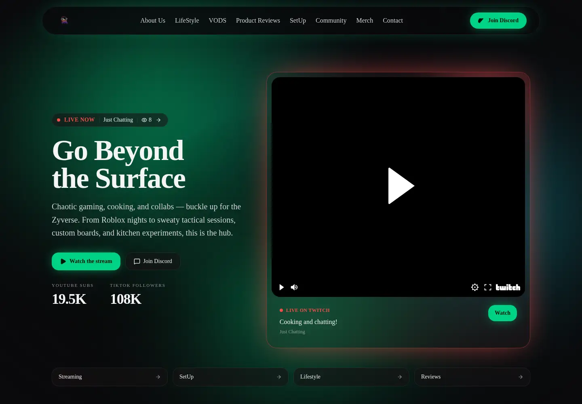Screen dimensions: 582x404
Task: Click the Twitch logo in the player
Action: (508, 287)
